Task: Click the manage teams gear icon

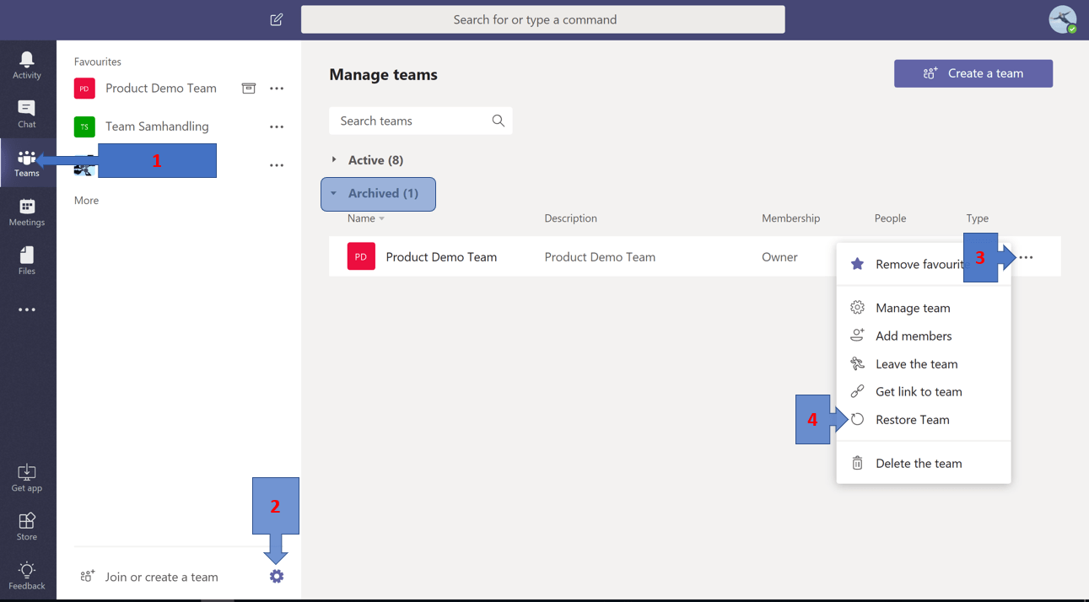Action: (277, 577)
